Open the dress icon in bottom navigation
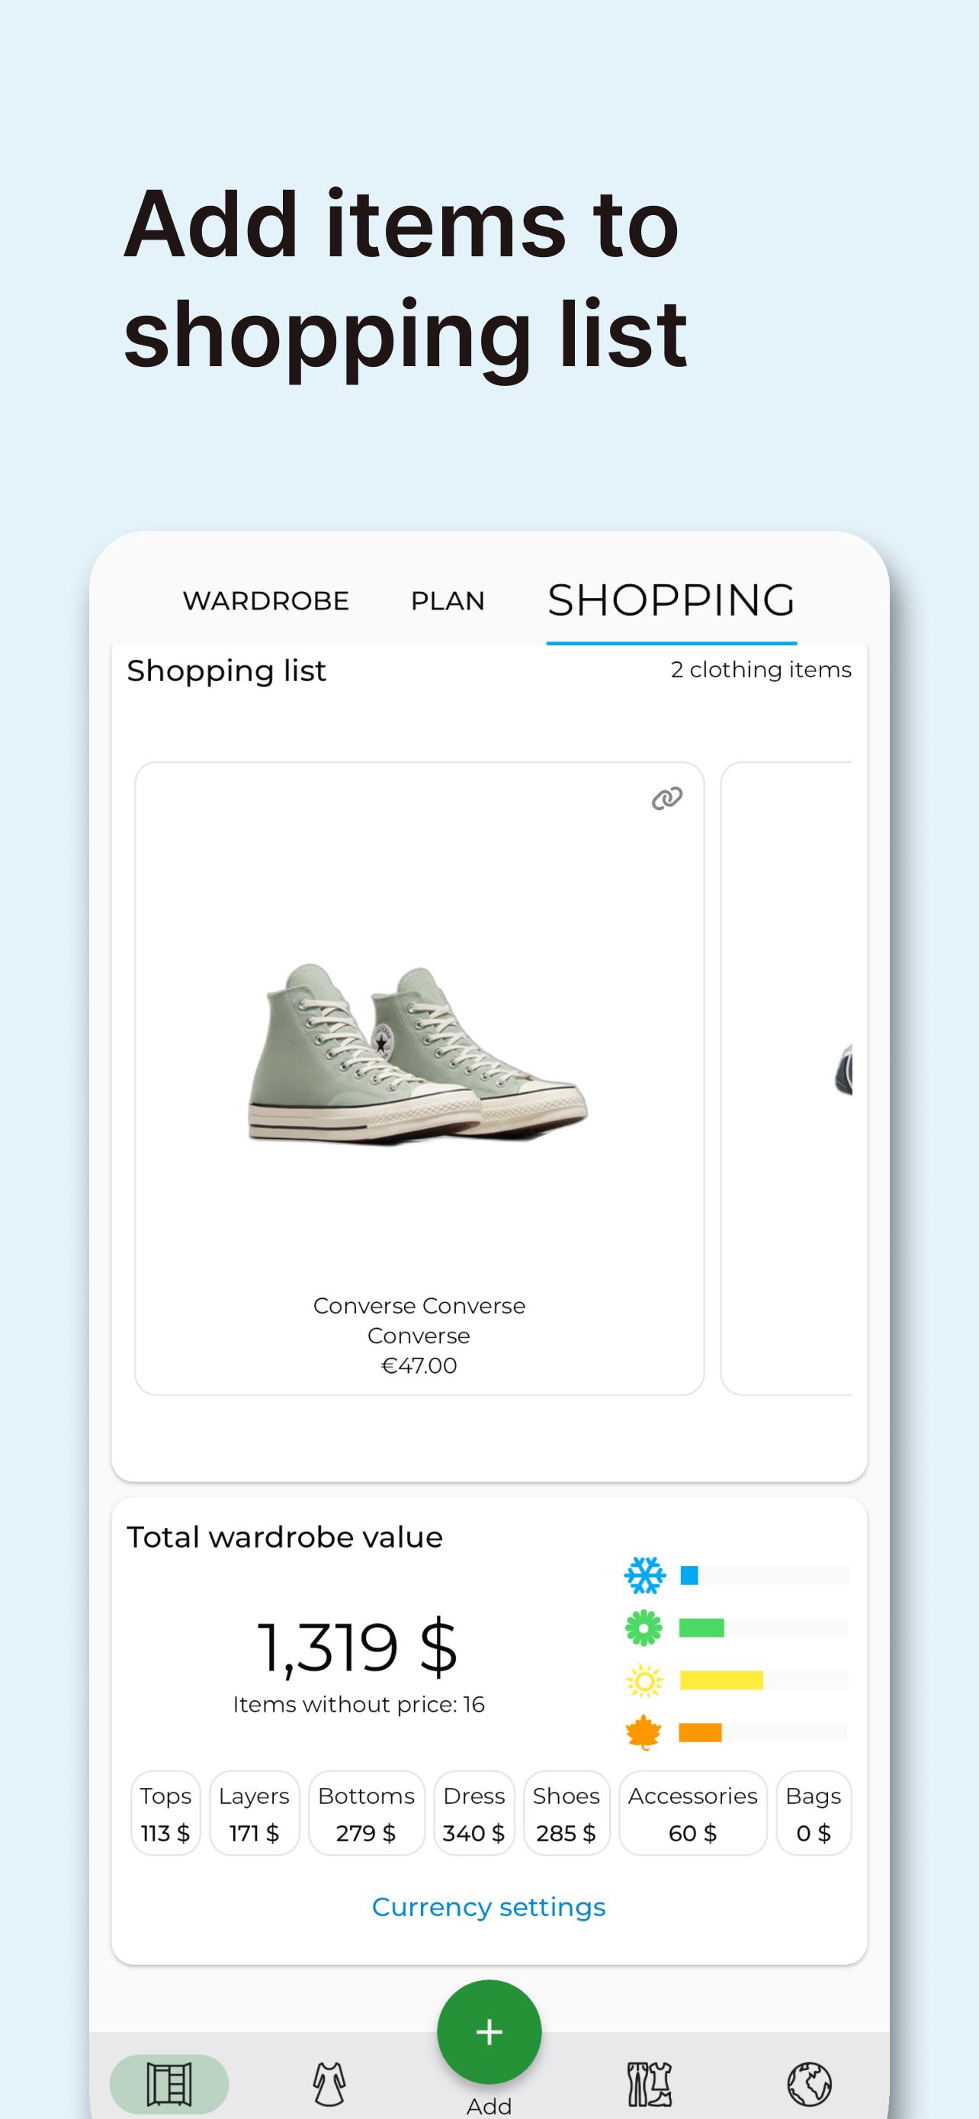Screen dimensions: 979x2119 click(x=329, y=2083)
